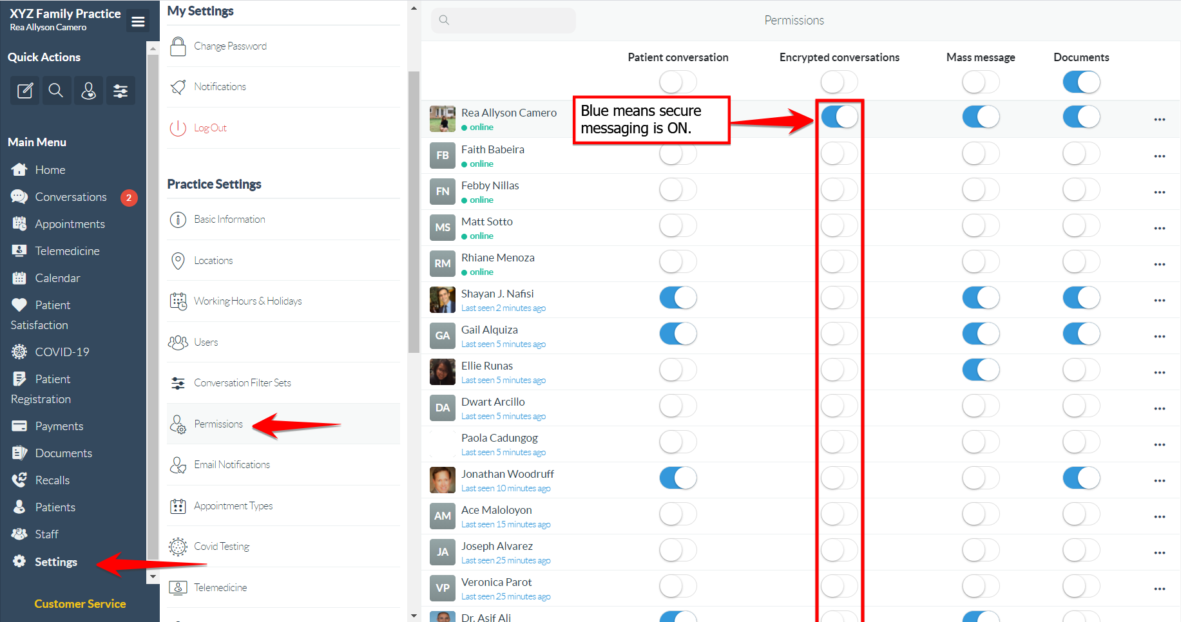Disable Documents permission for Rea Allyson Camero
The height and width of the screenshot is (622, 1181).
click(1081, 117)
